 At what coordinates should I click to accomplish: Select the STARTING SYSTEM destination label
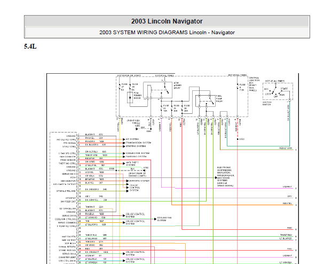tap(136, 146)
